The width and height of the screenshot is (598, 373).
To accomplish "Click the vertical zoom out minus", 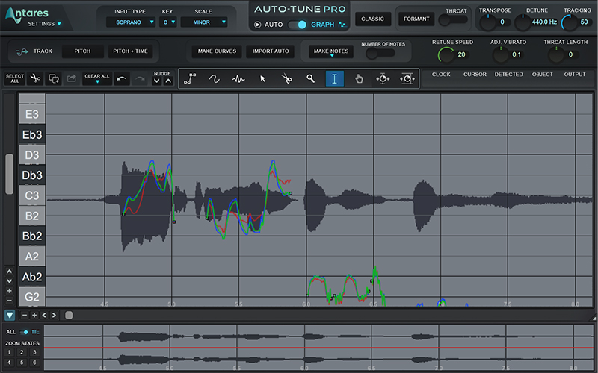I will click(10, 301).
